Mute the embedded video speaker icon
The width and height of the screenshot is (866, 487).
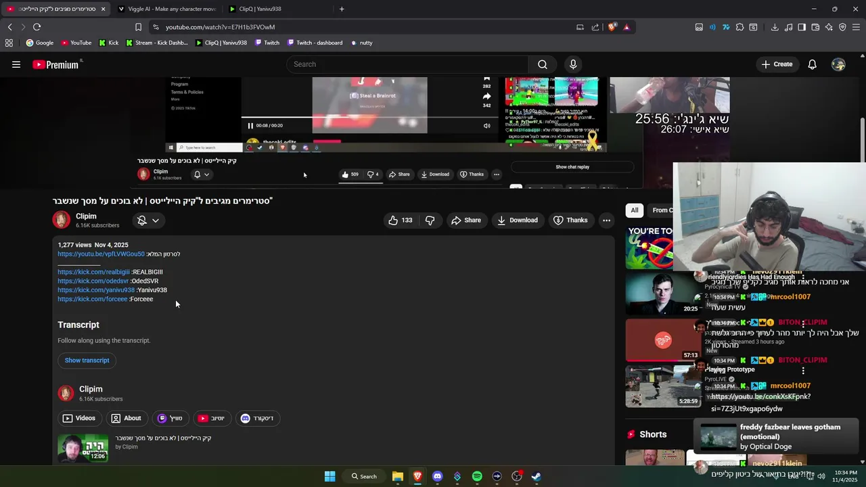486,126
